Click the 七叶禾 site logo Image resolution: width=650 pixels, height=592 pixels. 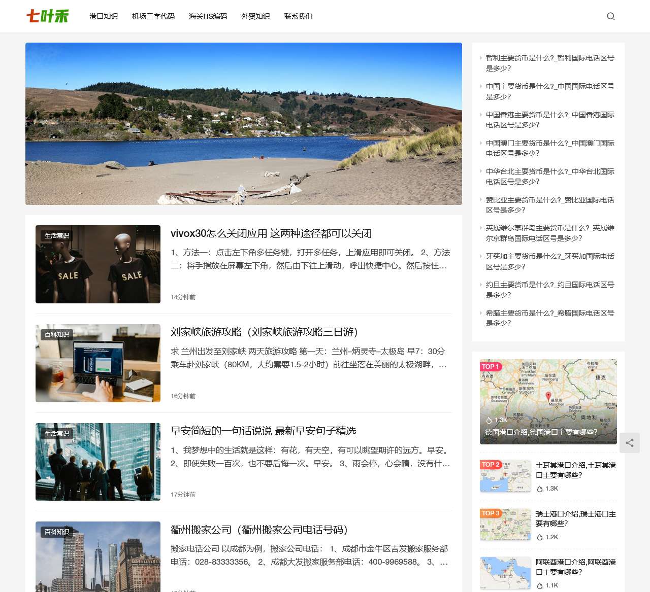pos(47,16)
